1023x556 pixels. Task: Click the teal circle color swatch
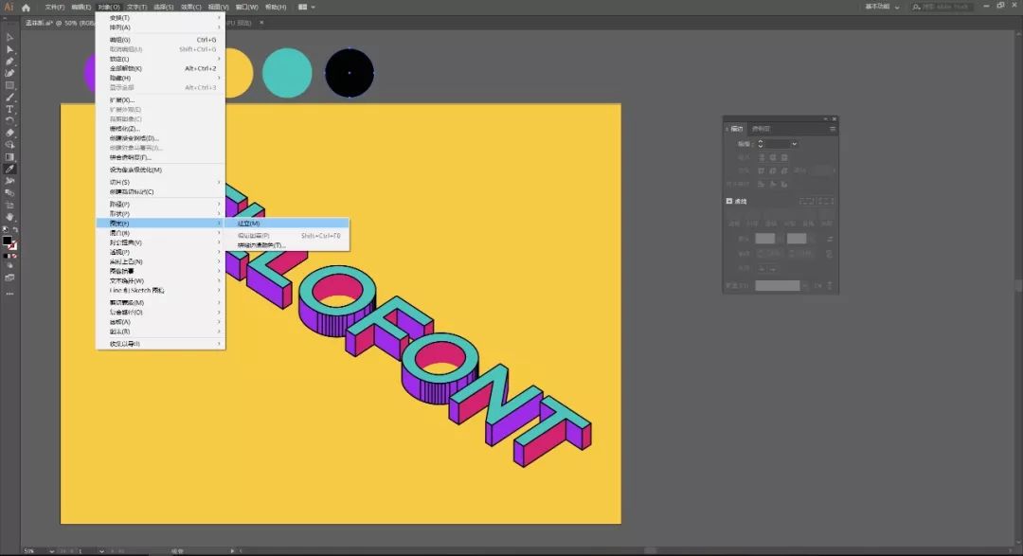[287, 73]
